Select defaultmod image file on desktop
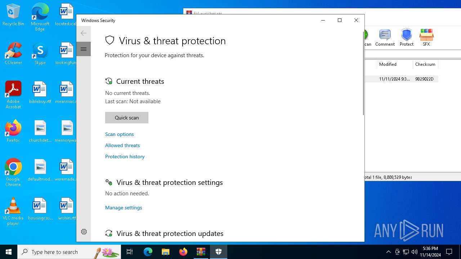 click(40, 170)
